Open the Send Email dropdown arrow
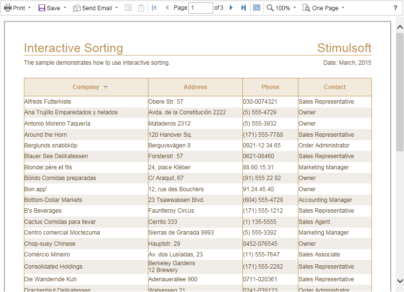The width and height of the screenshot is (404, 292). tap(117, 8)
